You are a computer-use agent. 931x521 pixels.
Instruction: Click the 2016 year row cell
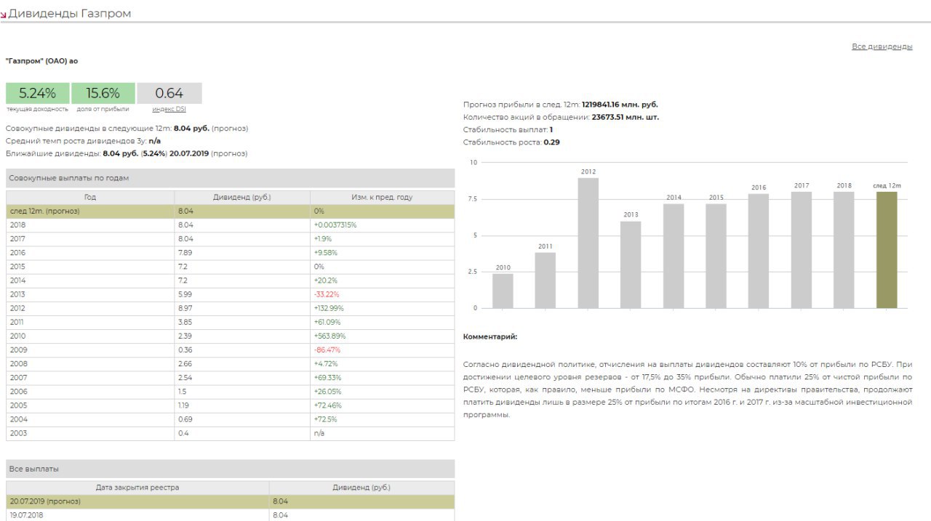[90, 253]
